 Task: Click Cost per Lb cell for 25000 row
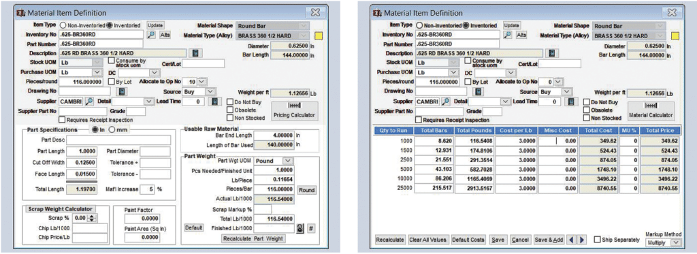(515, 189)
